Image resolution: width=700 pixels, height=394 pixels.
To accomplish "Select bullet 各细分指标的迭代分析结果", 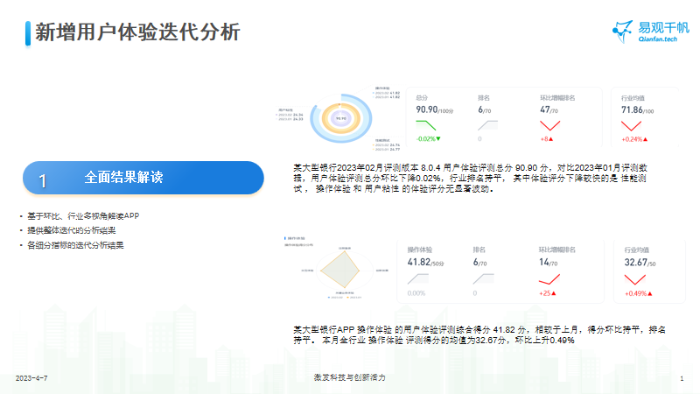I will click(75, 245).
